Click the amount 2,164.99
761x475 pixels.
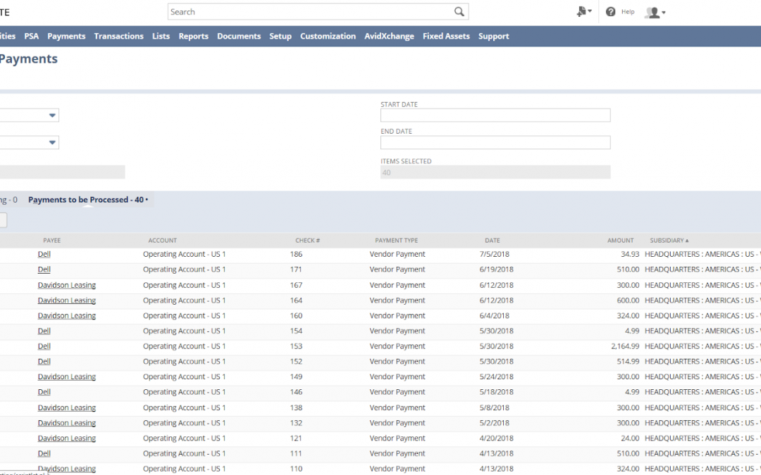coord(625,346)
